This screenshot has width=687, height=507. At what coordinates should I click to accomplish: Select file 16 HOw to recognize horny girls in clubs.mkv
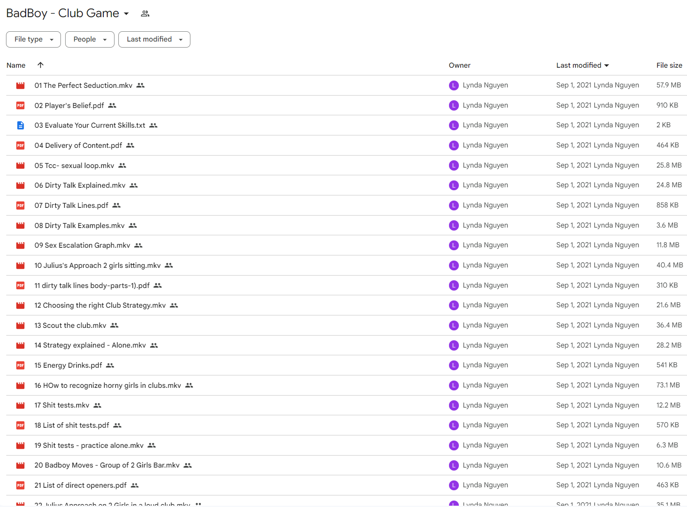click(x=108, y=385)
